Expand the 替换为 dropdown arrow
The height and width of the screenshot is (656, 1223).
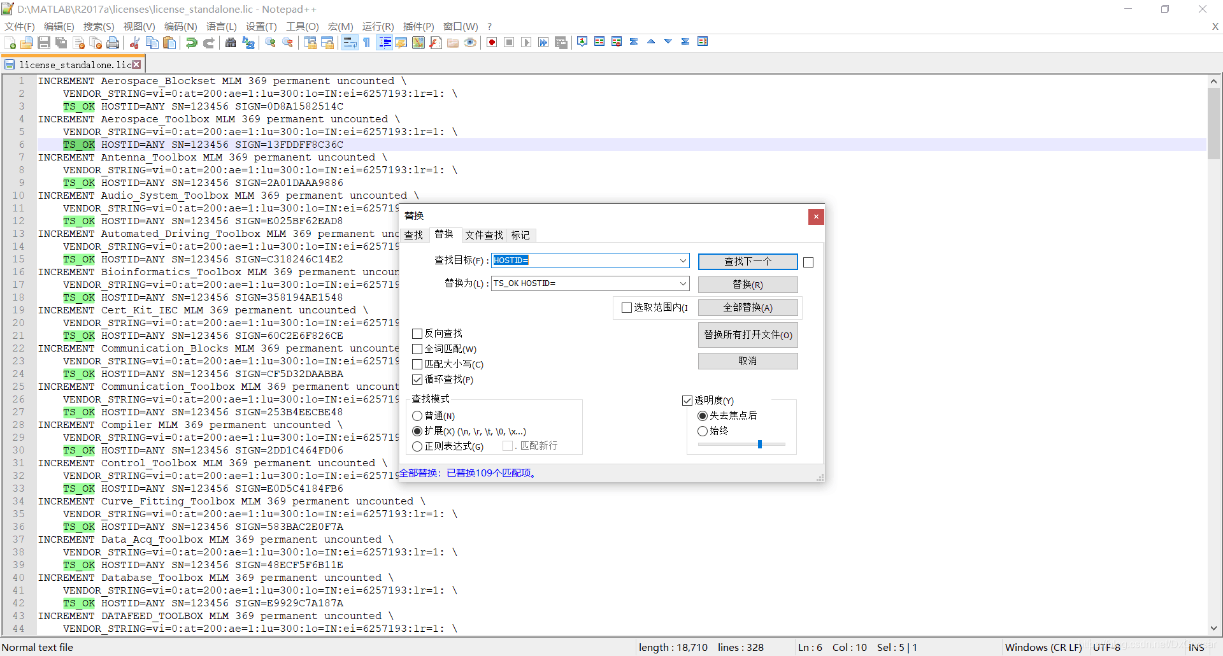coord(683,283)
